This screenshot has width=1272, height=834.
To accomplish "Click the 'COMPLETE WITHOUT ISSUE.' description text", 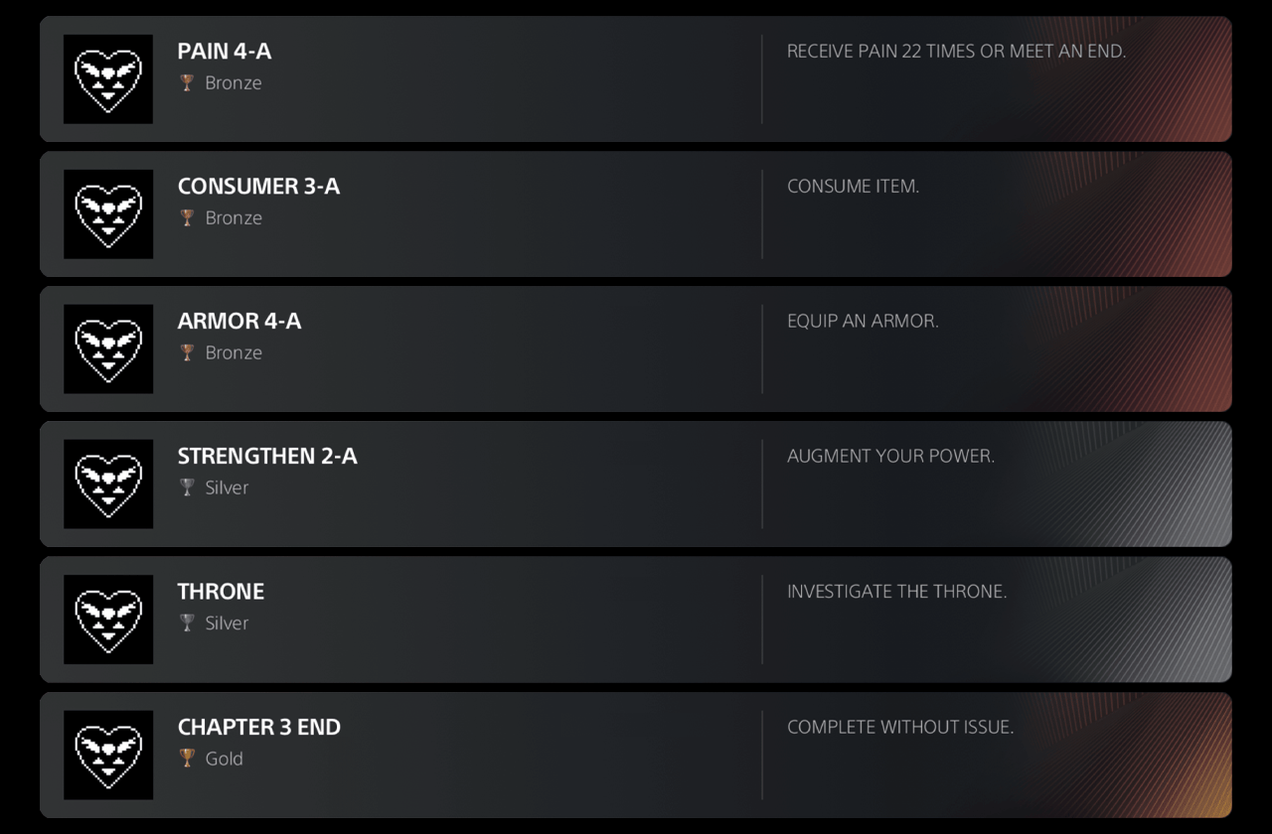I will click(900, 727).
